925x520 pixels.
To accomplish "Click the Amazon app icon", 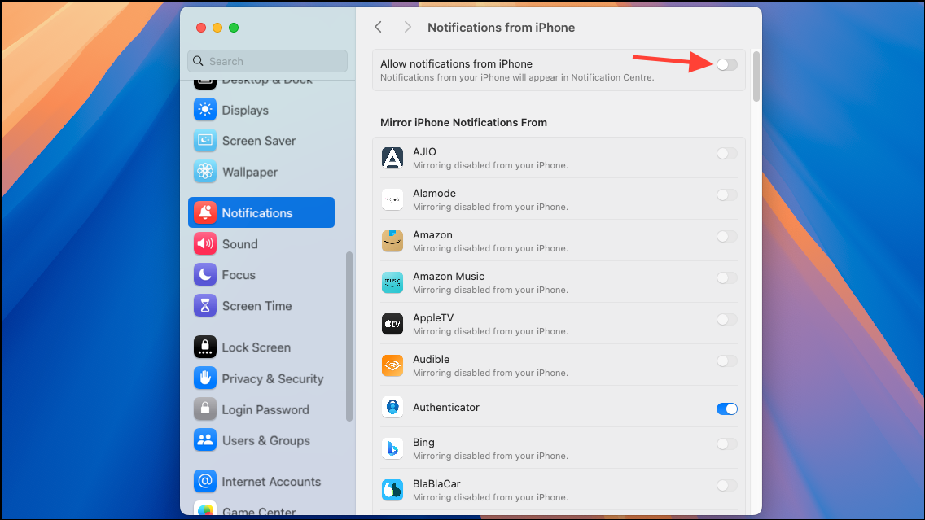I will (392, 241).
